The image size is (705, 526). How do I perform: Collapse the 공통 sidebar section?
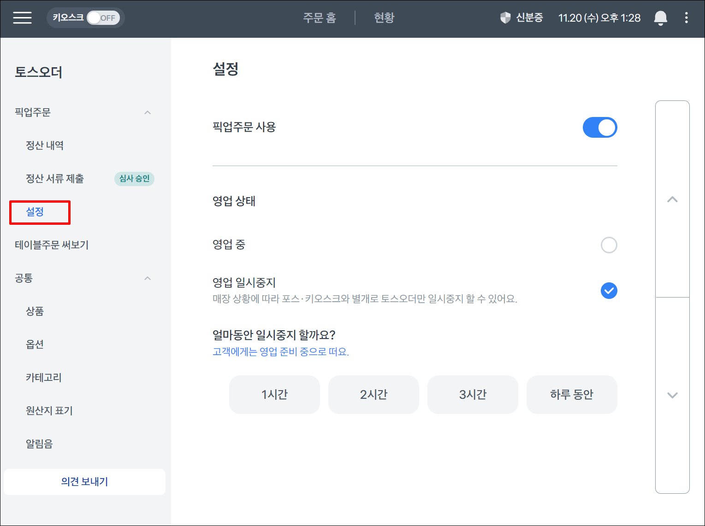pyautogui.click(x=148, y=278)
